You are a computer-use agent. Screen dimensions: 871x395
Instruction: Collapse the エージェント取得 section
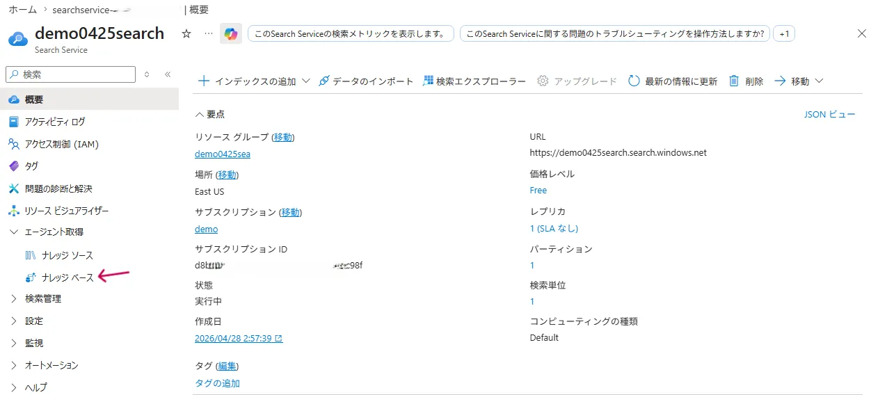14,232
